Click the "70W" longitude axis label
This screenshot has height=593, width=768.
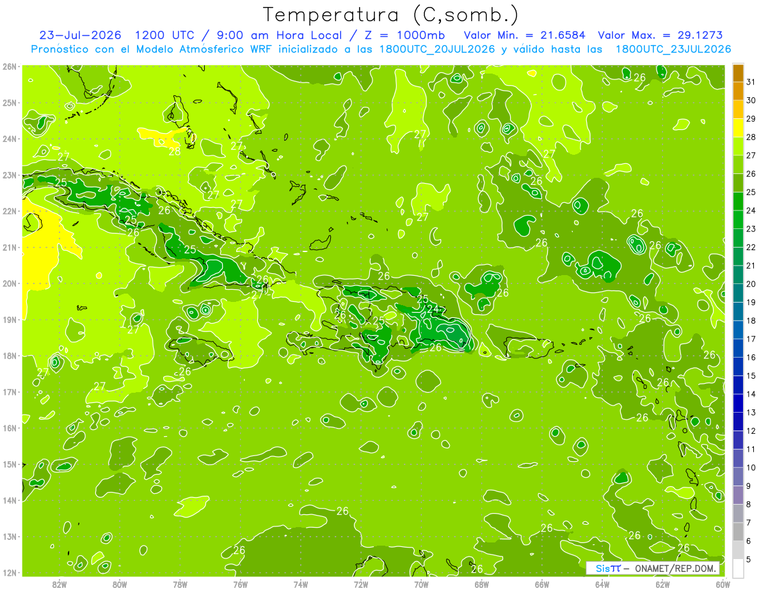pos(421,583)
